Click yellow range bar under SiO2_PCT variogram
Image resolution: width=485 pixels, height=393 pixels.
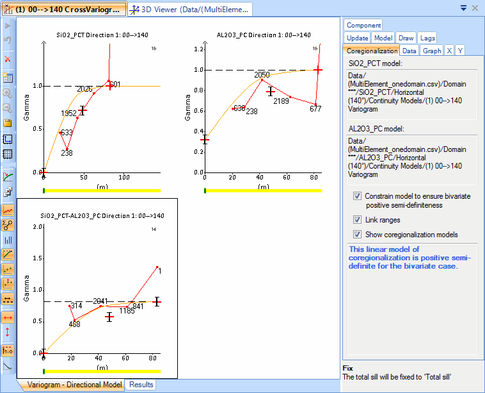[102, 190]
